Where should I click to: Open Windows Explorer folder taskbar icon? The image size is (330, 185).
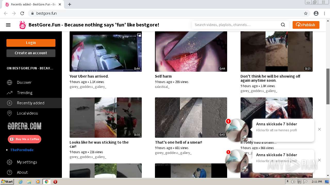[x=29, y=182]
